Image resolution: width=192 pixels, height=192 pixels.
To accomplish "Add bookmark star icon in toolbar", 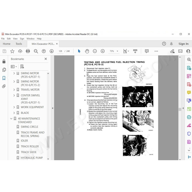I will (12, 51).
